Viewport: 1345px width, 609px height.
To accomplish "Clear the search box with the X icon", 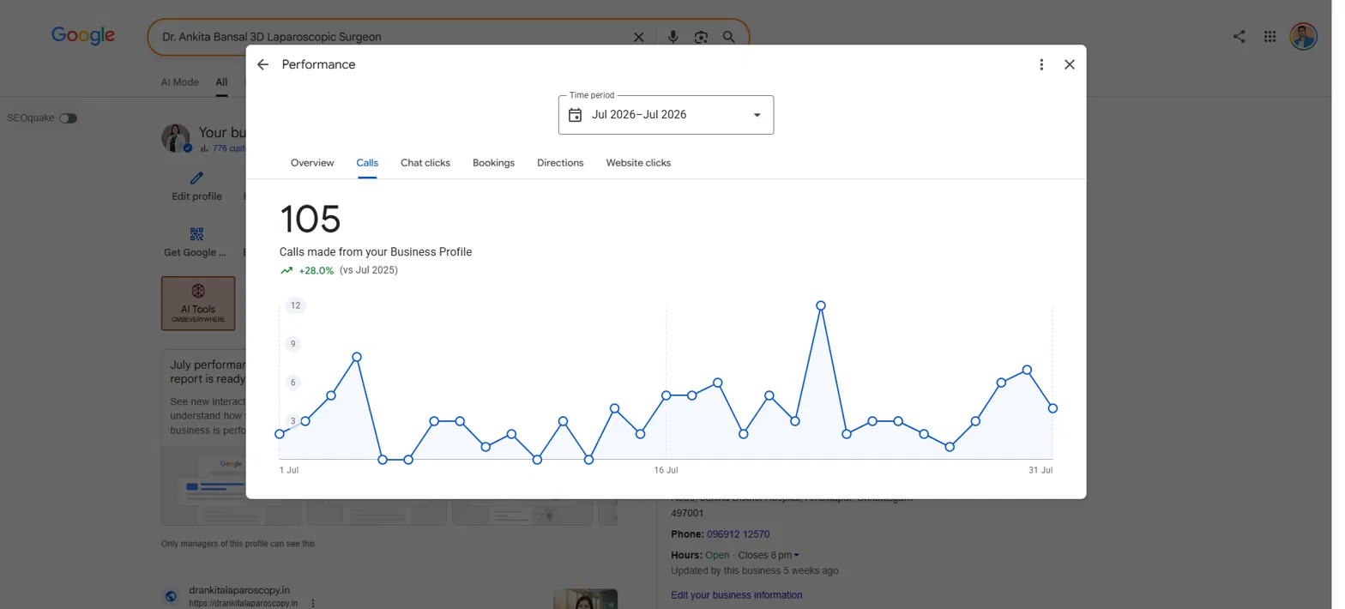I will (x=638, y=37).
